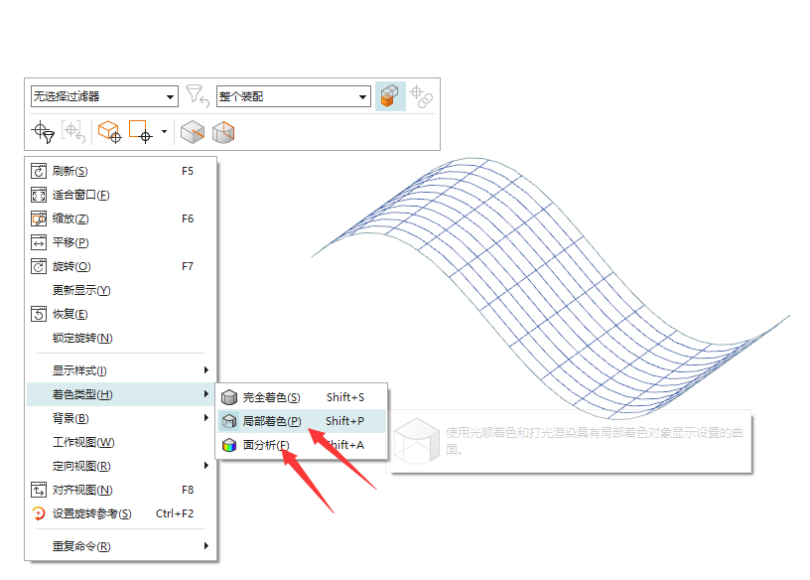Expand the rectangle selection tool arrow
The image size is (810, 580).
[x=164, y=132]
